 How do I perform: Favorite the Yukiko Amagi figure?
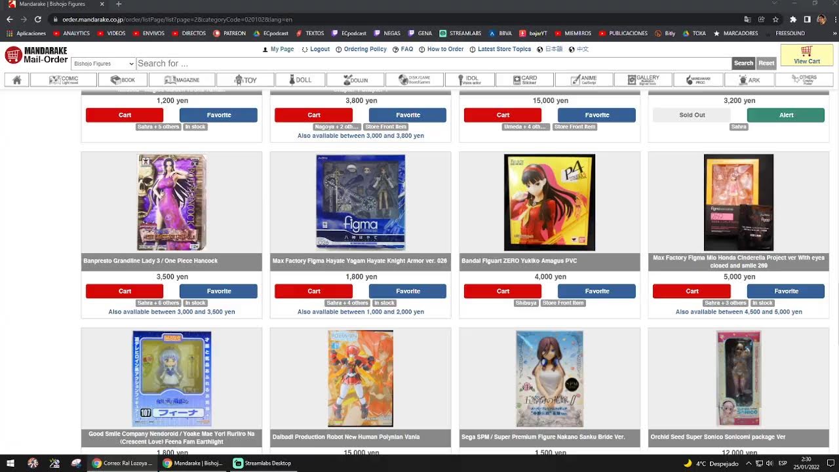click(x=596, y=291)
